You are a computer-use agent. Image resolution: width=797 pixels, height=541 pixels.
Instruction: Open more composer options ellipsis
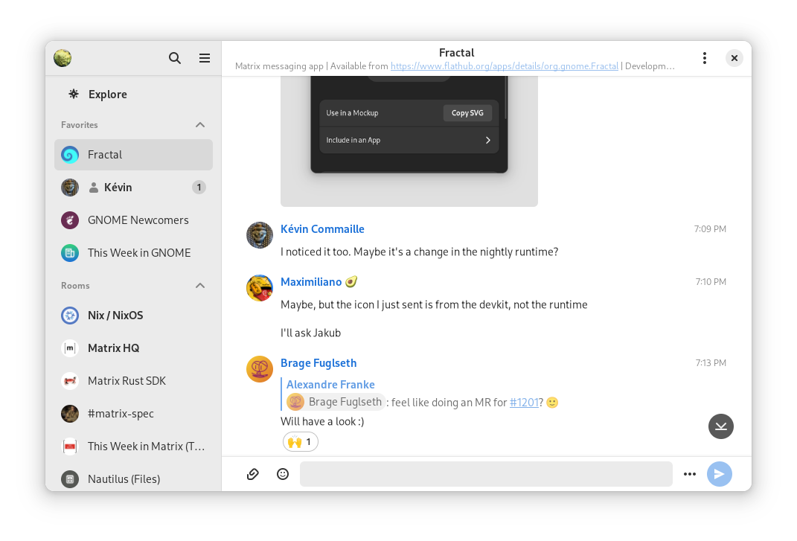click(690, 474)
